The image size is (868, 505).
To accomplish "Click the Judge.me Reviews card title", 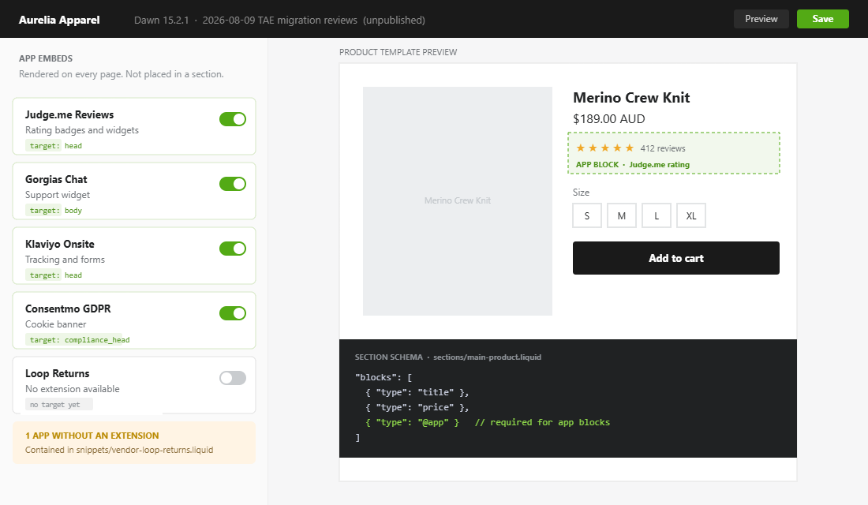I will pyautogui.click(x=69, y=114).
